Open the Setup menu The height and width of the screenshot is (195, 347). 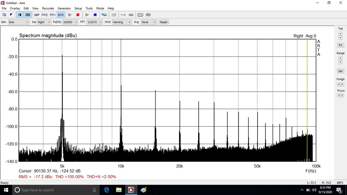coord(78,8)
